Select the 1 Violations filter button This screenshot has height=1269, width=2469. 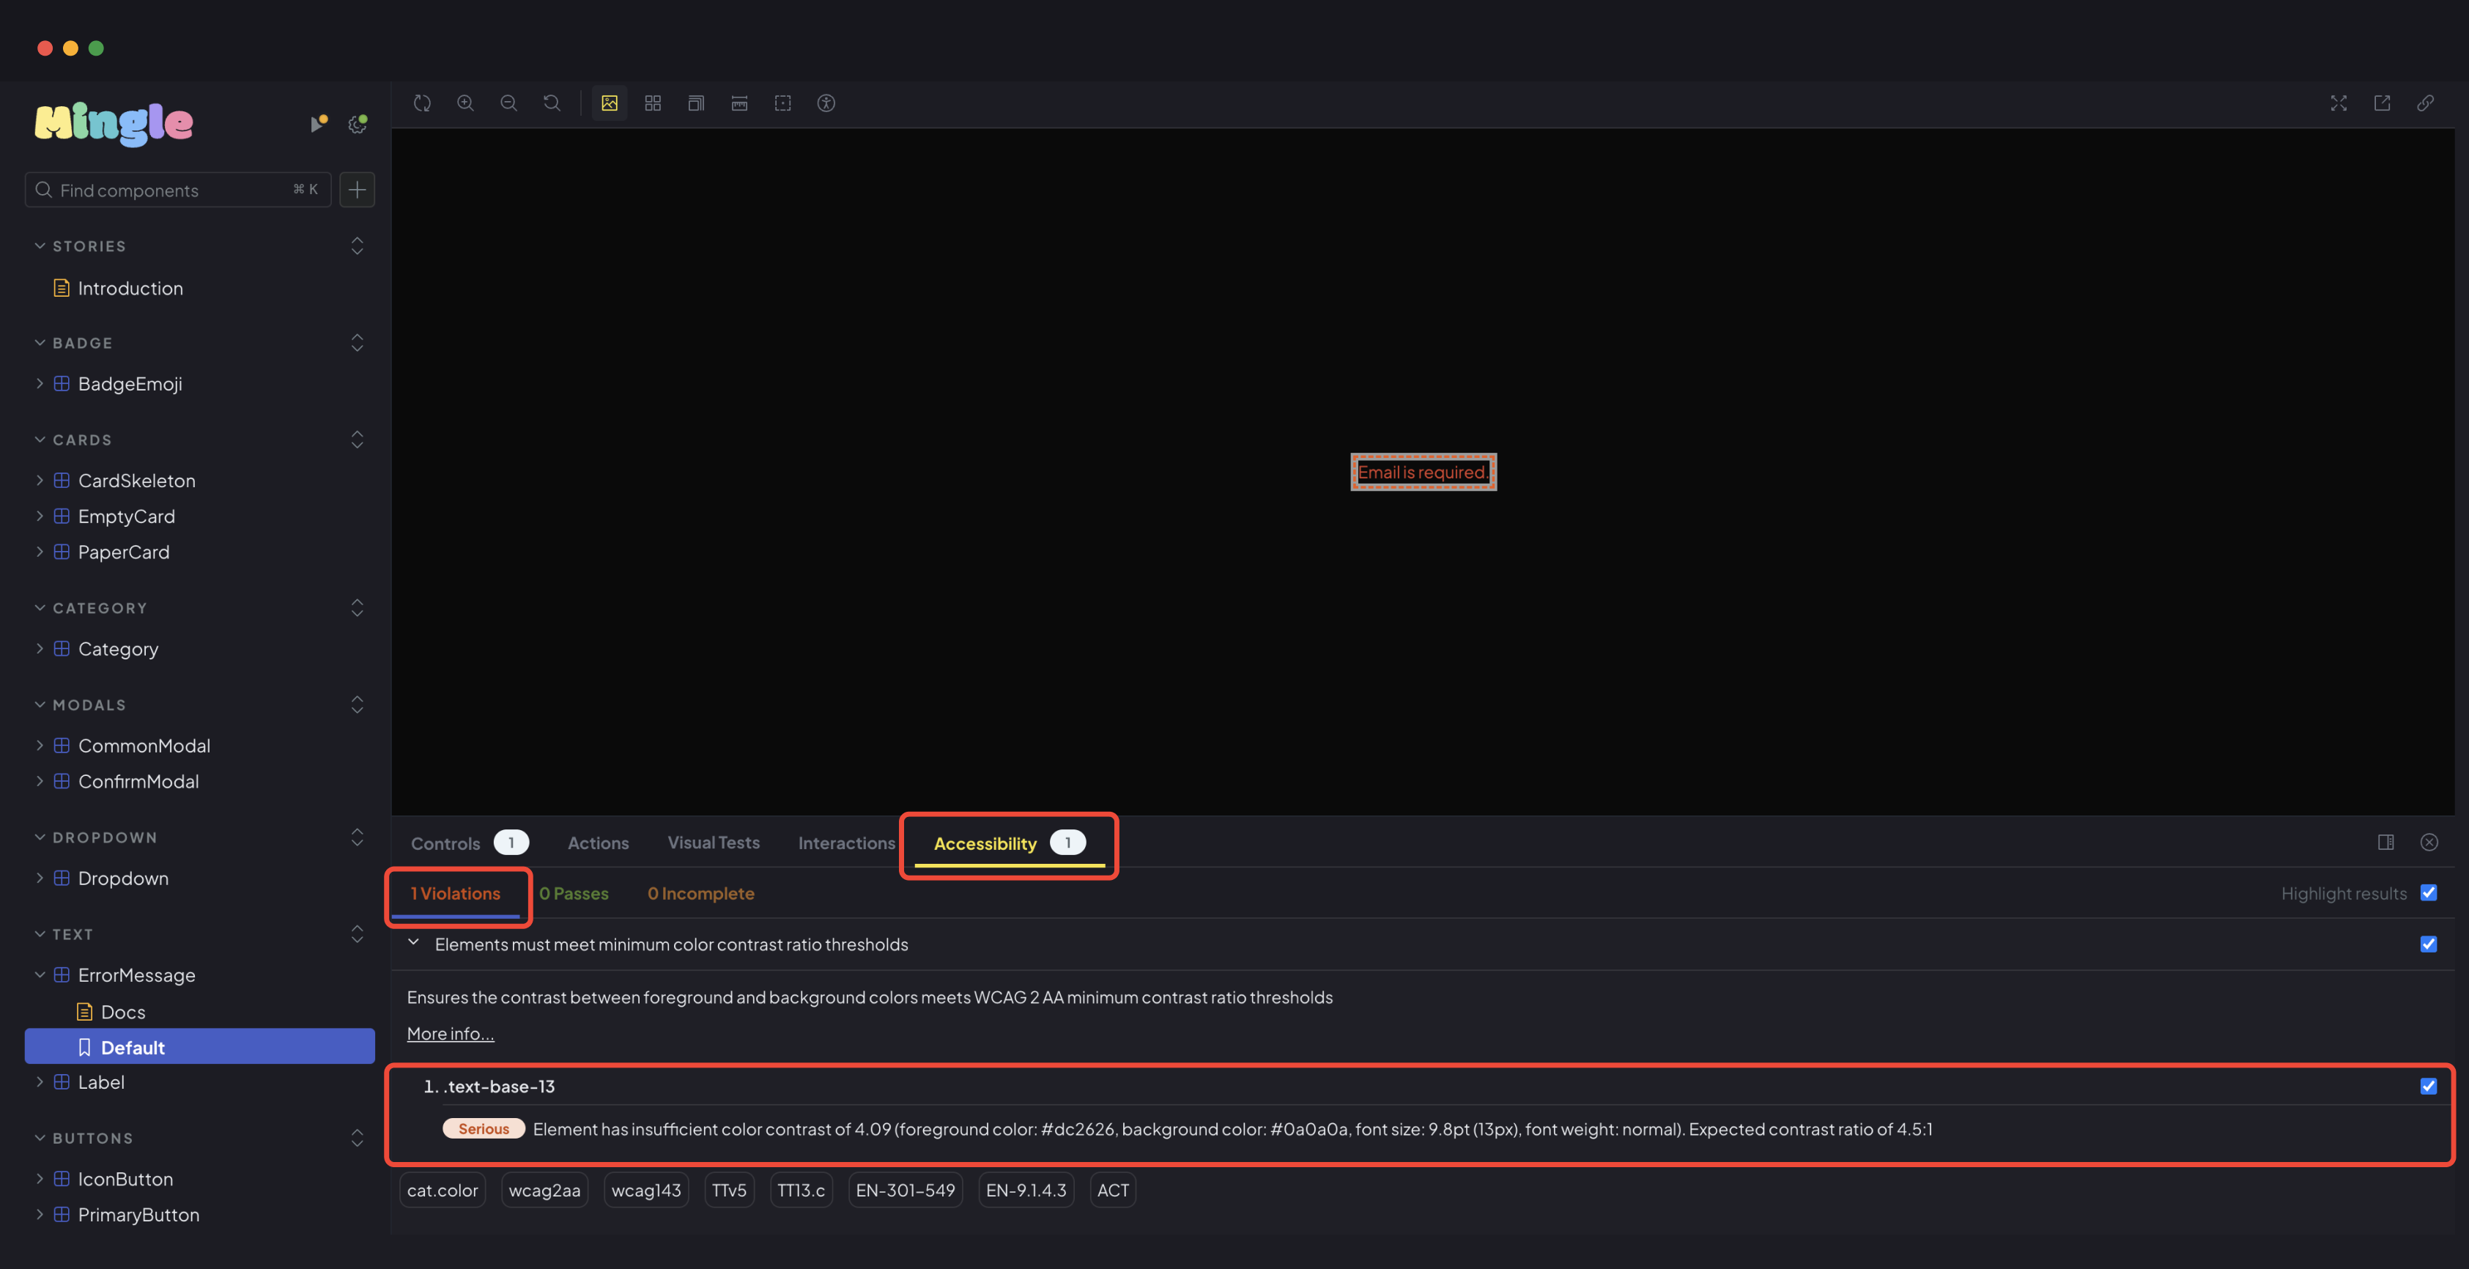[x=455, y=893]
